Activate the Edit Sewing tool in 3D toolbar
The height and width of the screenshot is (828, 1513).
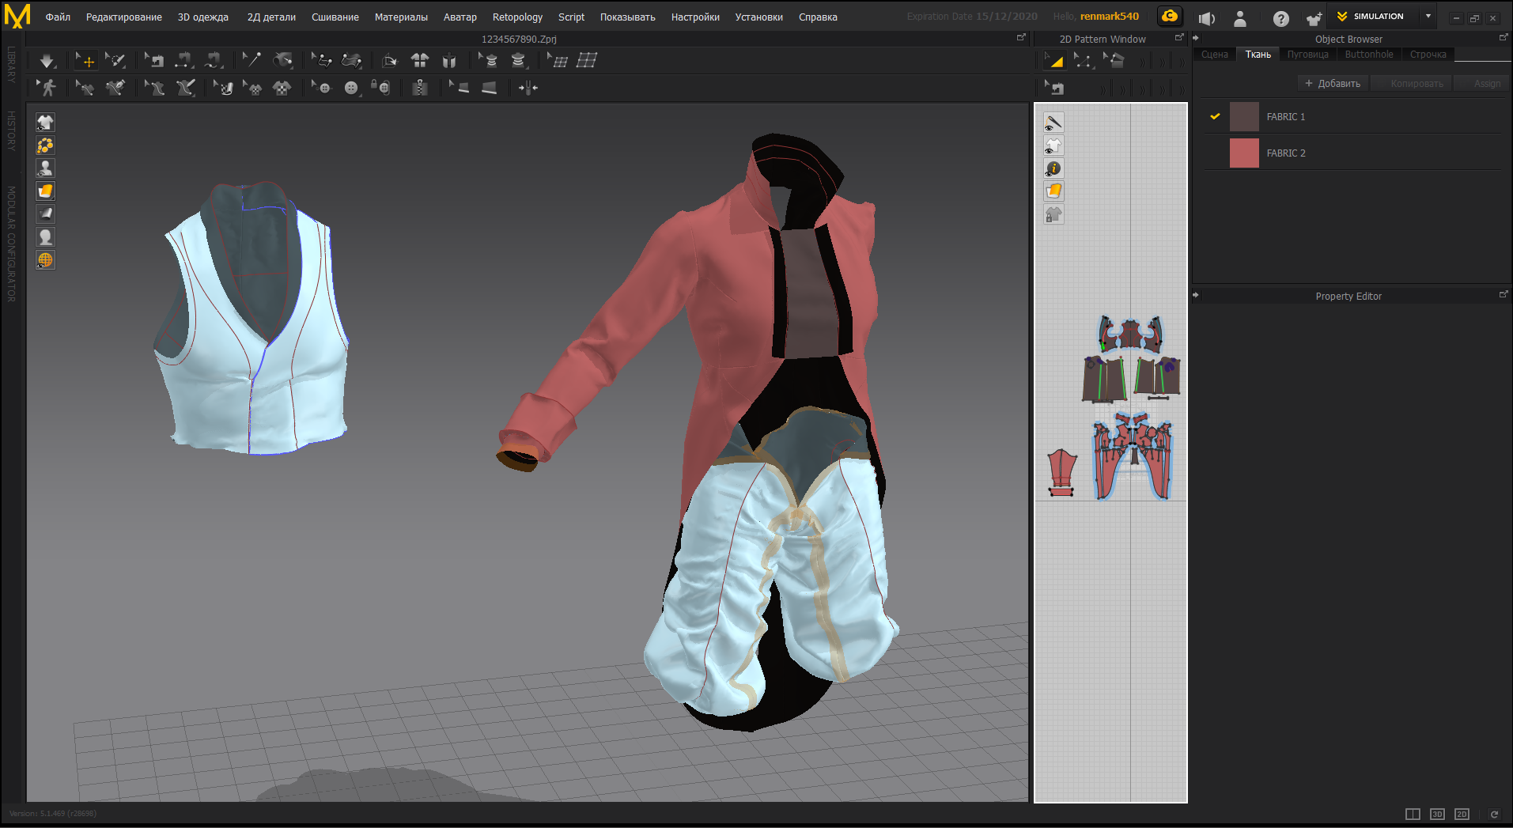click(154, 61)
